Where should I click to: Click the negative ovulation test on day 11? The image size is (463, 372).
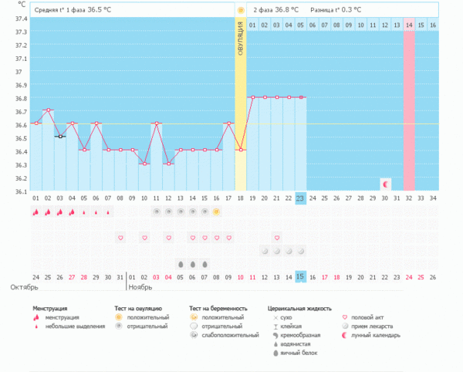pos(157,211)
